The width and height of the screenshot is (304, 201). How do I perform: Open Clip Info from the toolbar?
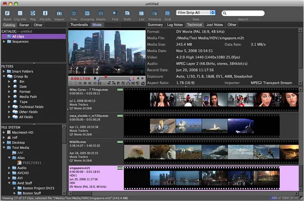coord(20,14)
